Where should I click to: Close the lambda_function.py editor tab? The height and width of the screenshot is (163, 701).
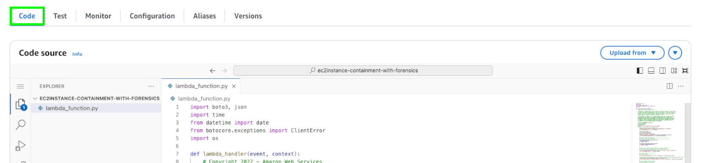pyautogui.click(x=234, y=86)
